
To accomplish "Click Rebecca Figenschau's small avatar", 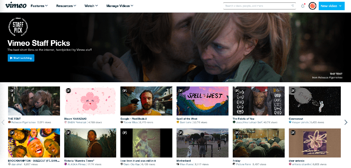I will (x=9, y=122).
